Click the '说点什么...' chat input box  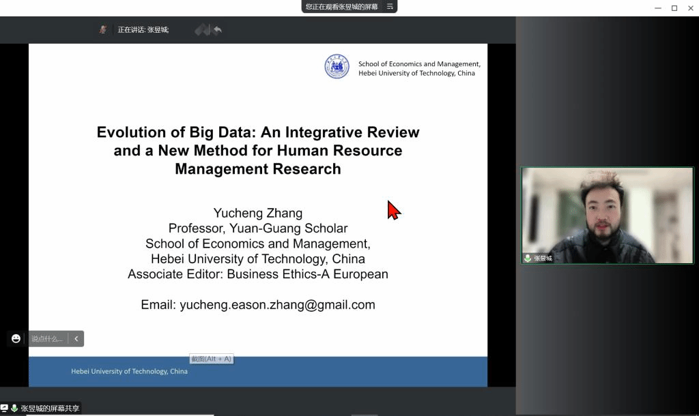(x=47, y=338)
